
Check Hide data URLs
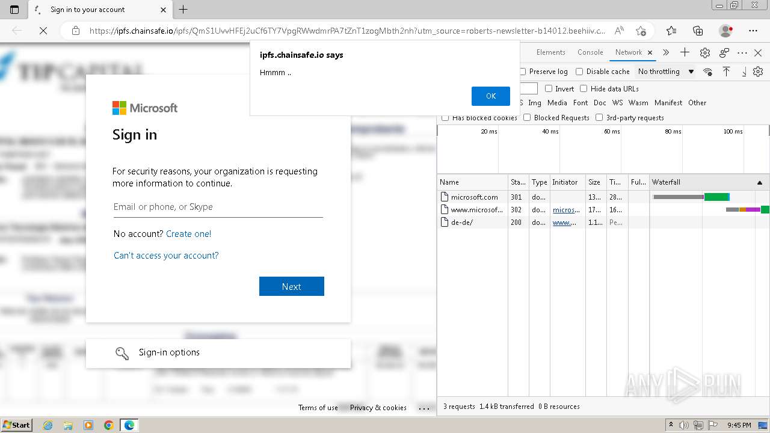pos(584,88)
